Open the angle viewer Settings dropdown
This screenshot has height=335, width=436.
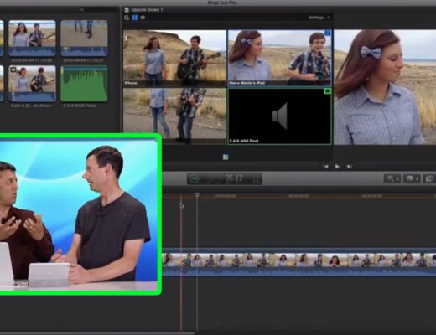pyautogui.click(x=319, y=18)
